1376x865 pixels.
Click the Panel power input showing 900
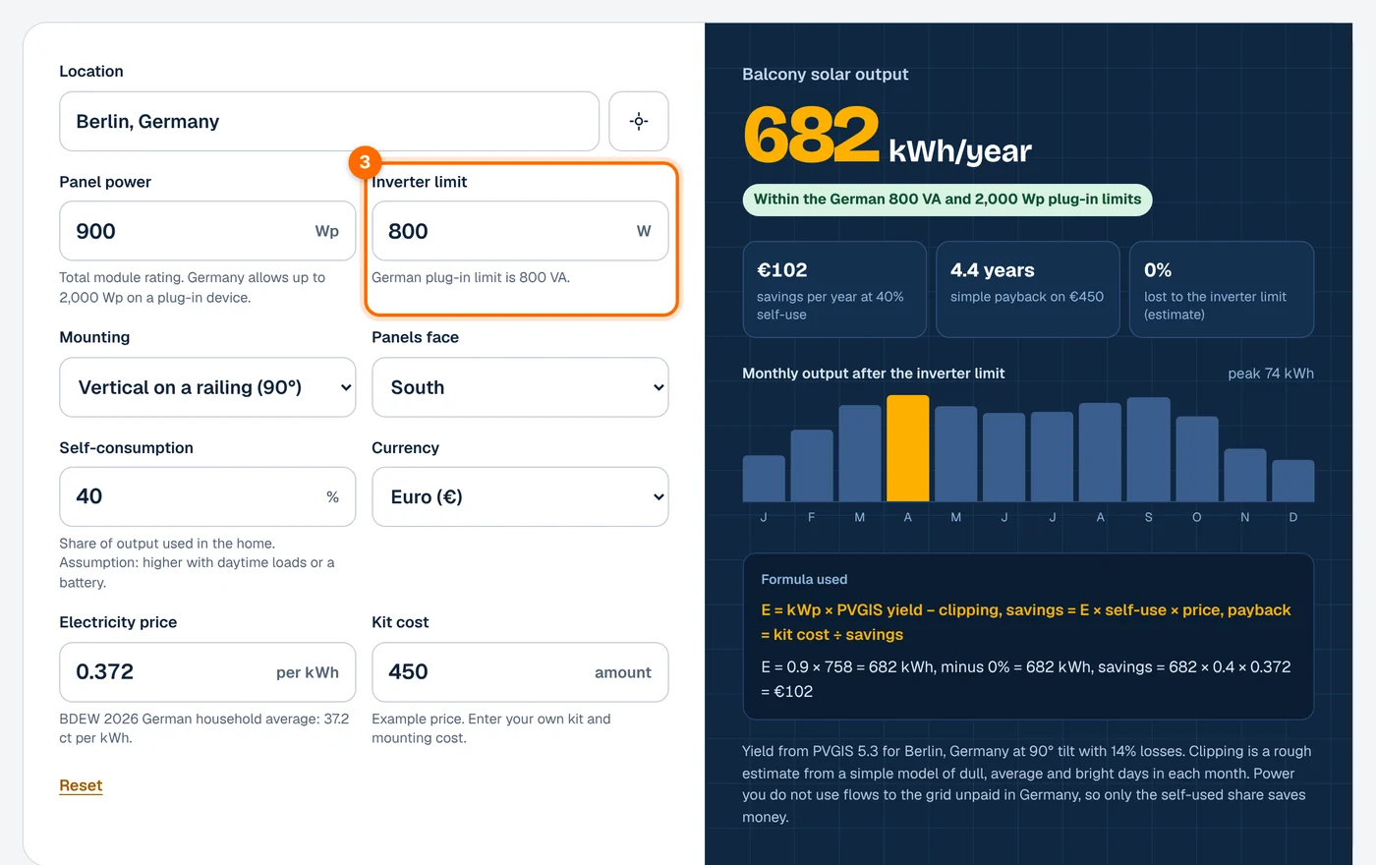pos(207,231)
